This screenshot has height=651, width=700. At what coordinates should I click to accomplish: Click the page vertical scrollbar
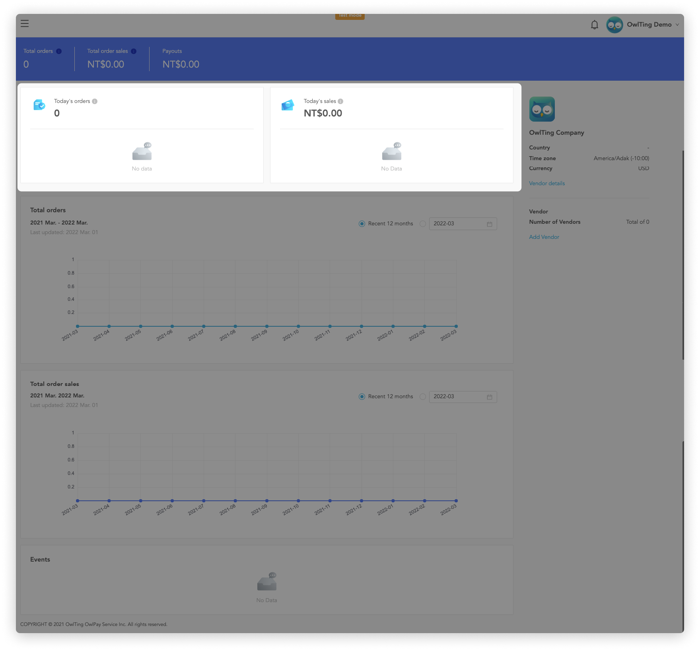pyautogui.click(x=683, y=254)
